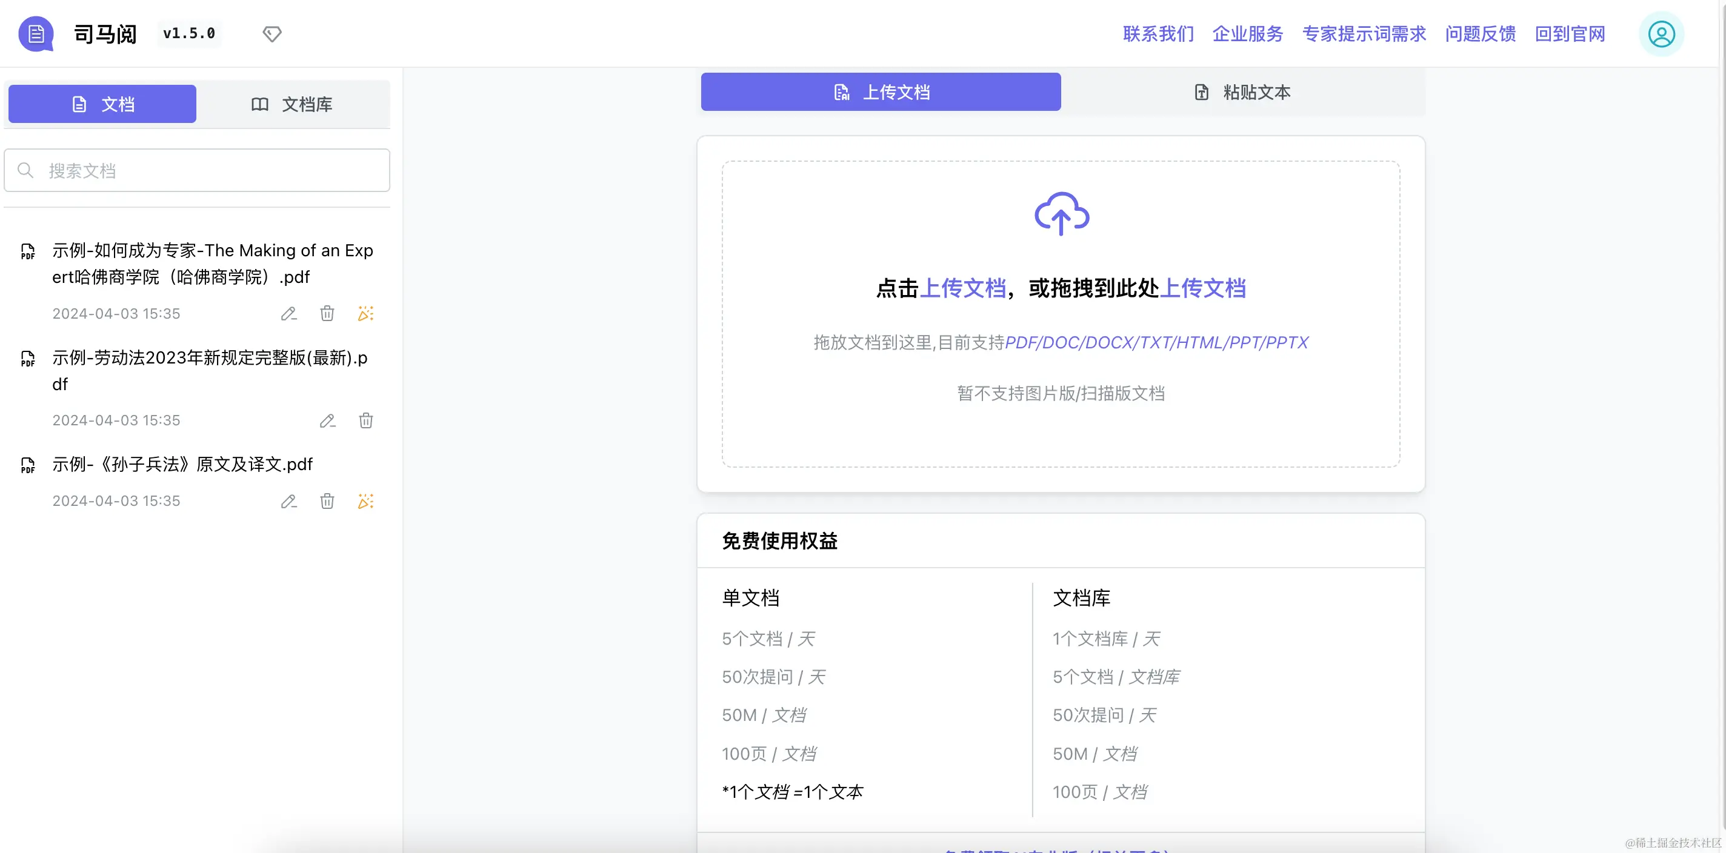Delete the 劳动法2023 PDF document
1726x853 pixels.
[x=365, y=420]
